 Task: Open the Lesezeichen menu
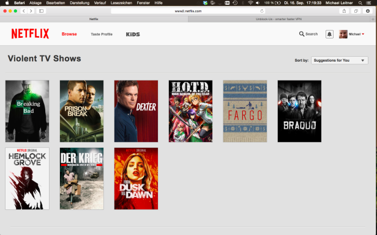pos(121,3)
